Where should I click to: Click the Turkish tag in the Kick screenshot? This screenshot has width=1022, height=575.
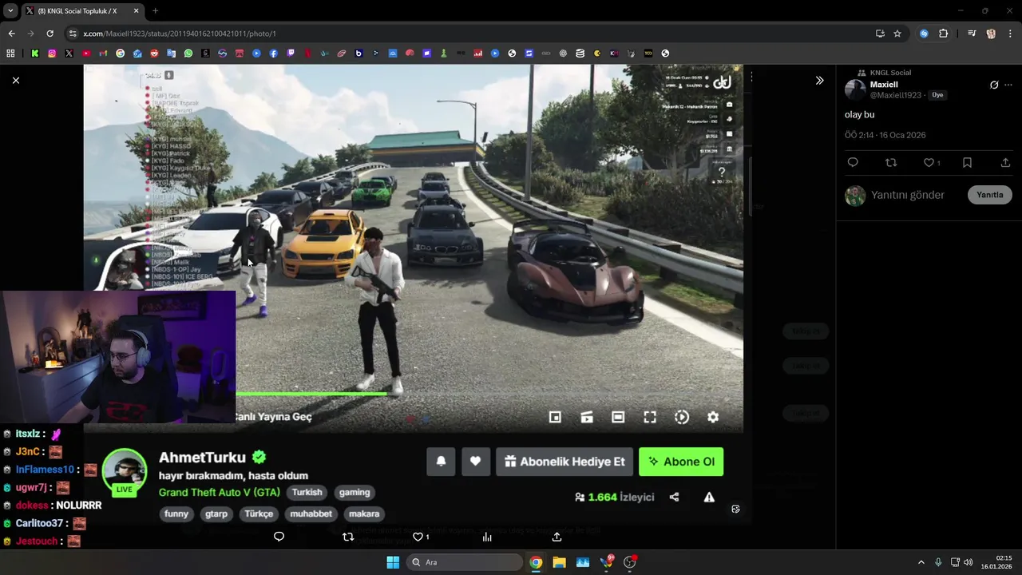pyautogui.click(x=307, y=493)
